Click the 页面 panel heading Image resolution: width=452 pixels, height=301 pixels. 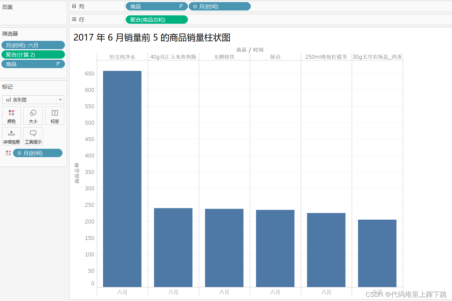click(x=7, y=7)
